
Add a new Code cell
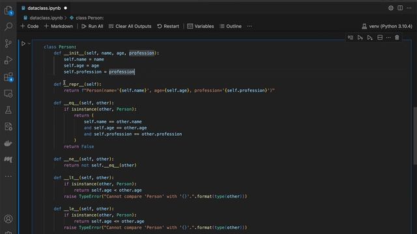[x=29, y=26]
